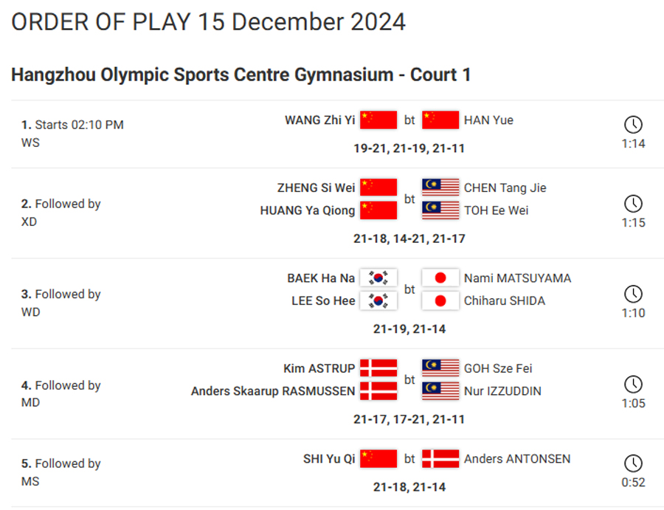Click Malaysia flag beside CHEN Tang Jie
This screenshot has height=510, width=664.
click(440, 187)
